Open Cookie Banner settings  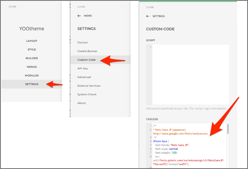click(87, 51)
